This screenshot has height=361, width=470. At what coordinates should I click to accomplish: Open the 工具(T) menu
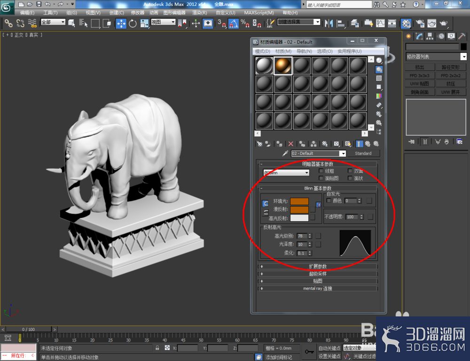[x=50, y=13]
